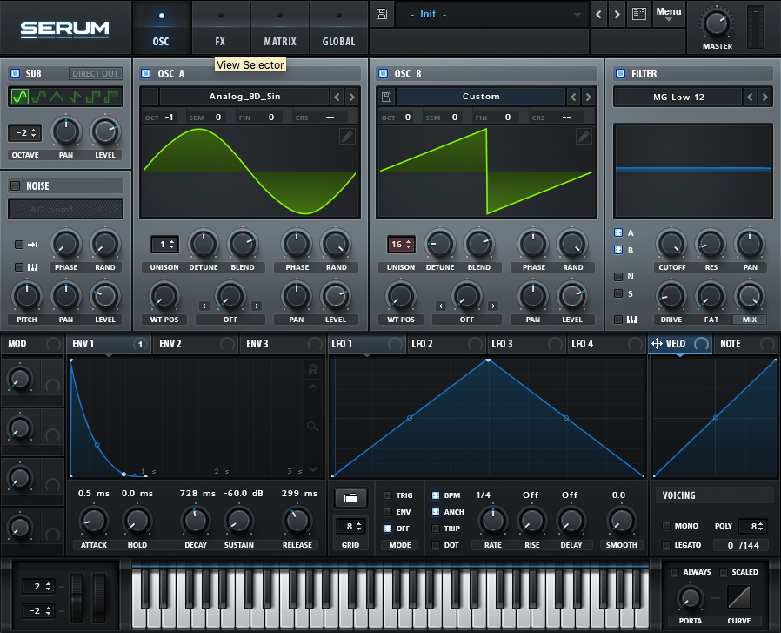
Task: Click the MASTER volume knob
Action: 717,23
